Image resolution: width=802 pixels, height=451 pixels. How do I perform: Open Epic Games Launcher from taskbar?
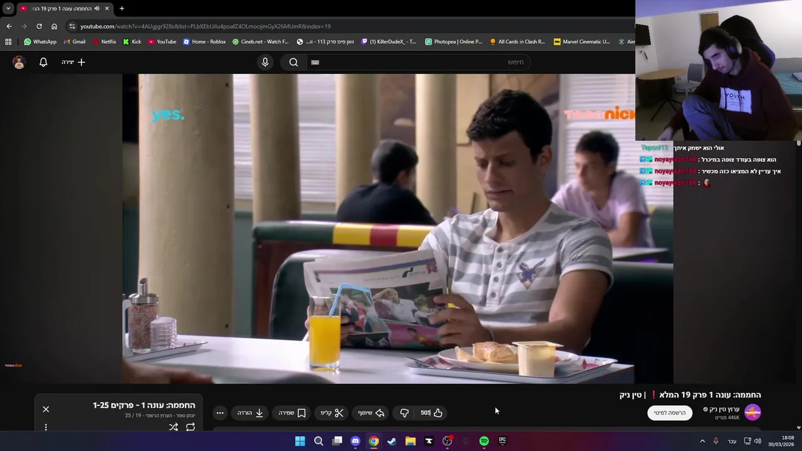(x=503, y=441)
